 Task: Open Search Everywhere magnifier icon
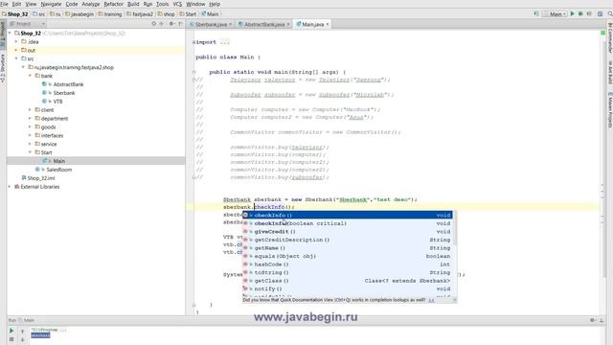pos(610,13)
